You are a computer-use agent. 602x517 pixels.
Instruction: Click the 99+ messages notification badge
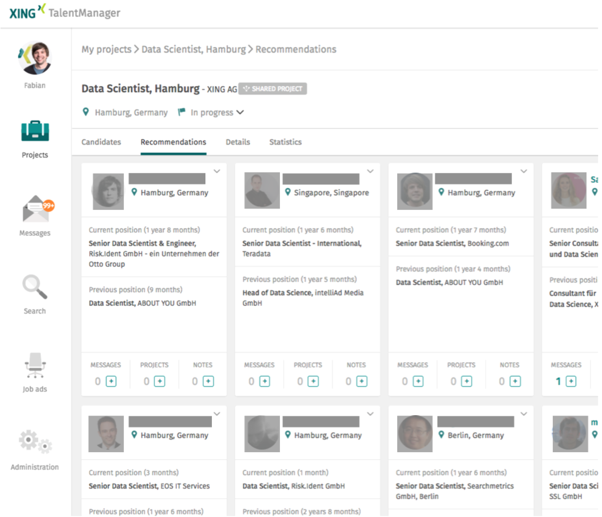tap(49, 205)
